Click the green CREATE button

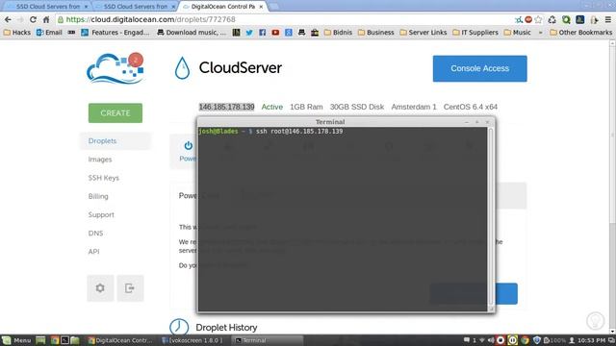[x=115, y=113]
